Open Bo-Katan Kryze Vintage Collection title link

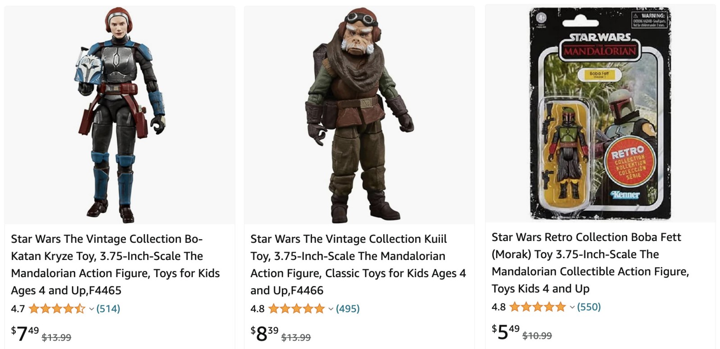point(115,264)
